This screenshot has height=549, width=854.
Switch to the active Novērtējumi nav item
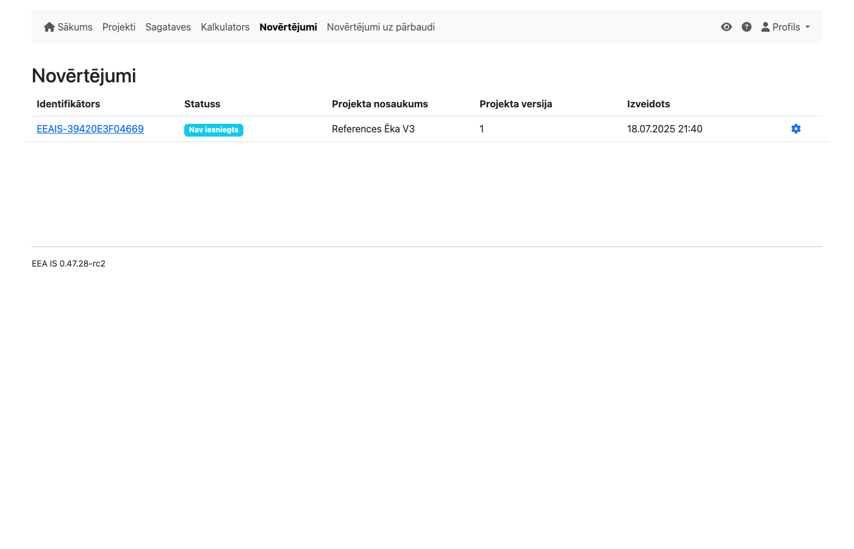pos(288,27)
